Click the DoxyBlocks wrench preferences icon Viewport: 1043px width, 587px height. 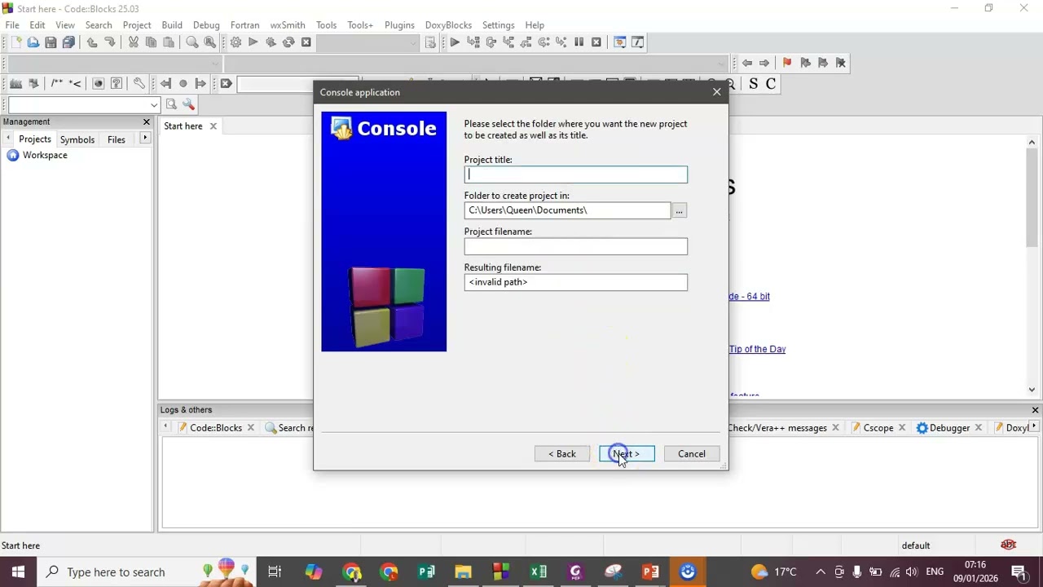click(x=139, y=84)
